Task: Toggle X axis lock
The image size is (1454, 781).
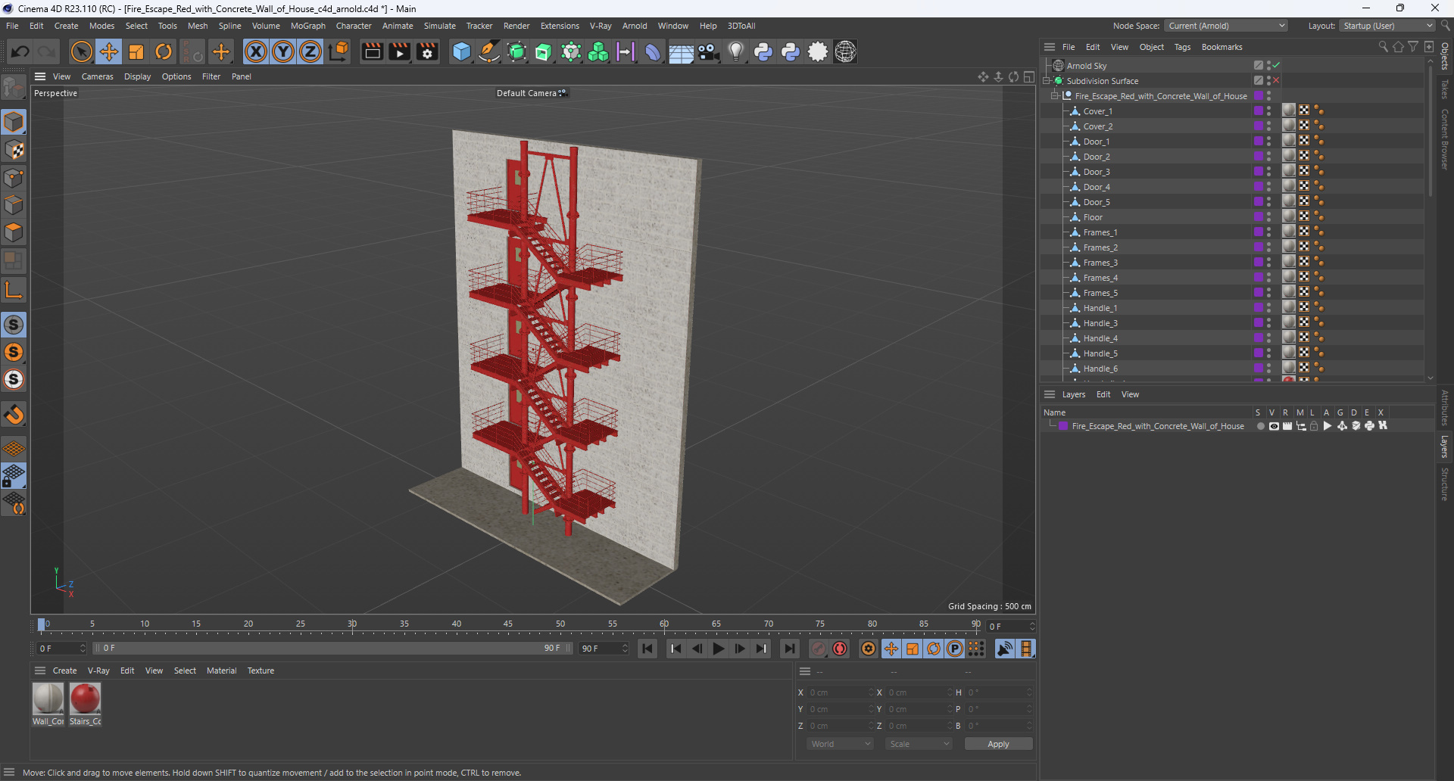Action: click(x=256, y=51)
